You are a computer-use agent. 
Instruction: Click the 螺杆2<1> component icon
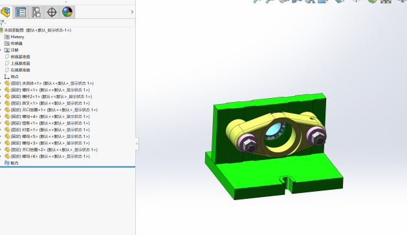(7, 96)
